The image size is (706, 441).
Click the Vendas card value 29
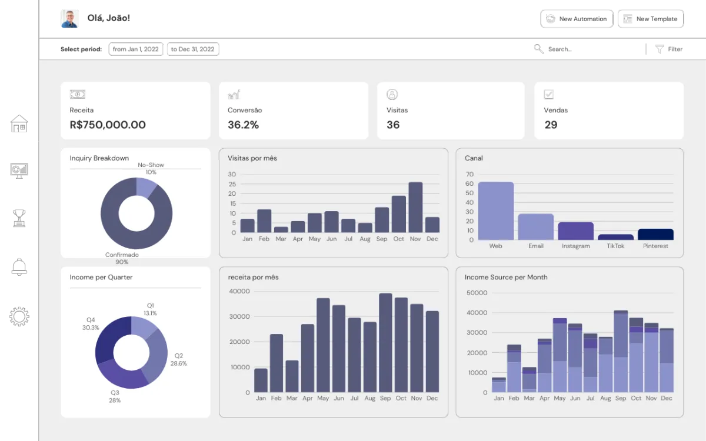tap(551, 125)
